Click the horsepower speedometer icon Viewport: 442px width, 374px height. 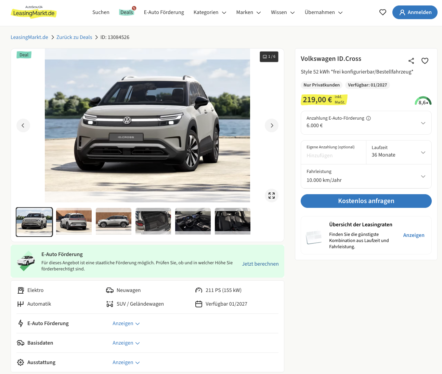199,290
